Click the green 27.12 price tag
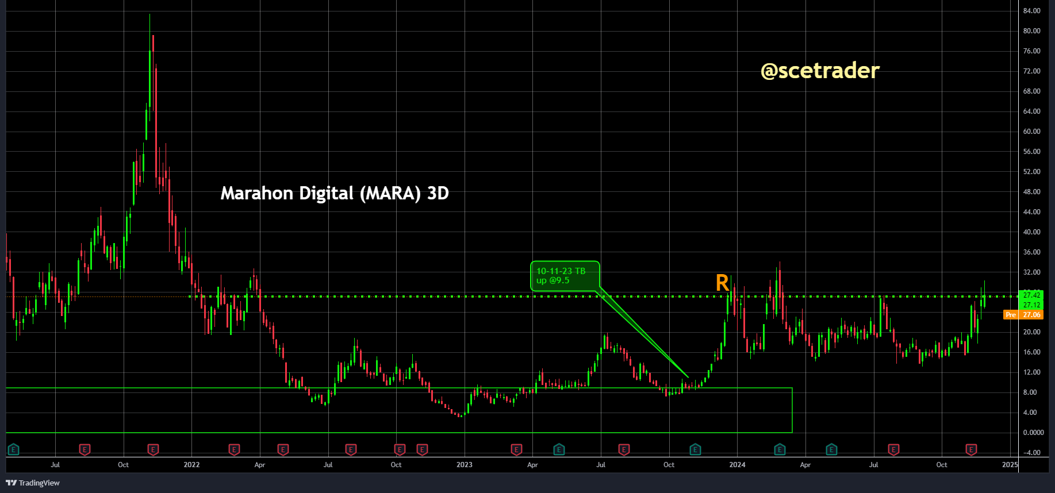The image size is (1055, 493). point(1031,305)
